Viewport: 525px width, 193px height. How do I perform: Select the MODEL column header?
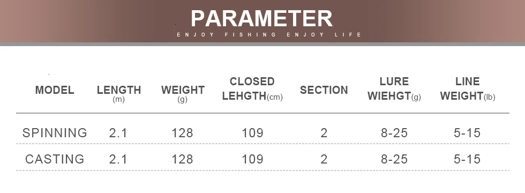coord(55,90)
